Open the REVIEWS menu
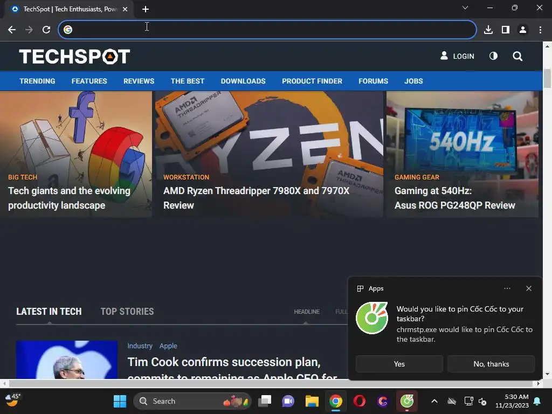The image size is (552, 414). pyautogui.click(x=139, y=81)
